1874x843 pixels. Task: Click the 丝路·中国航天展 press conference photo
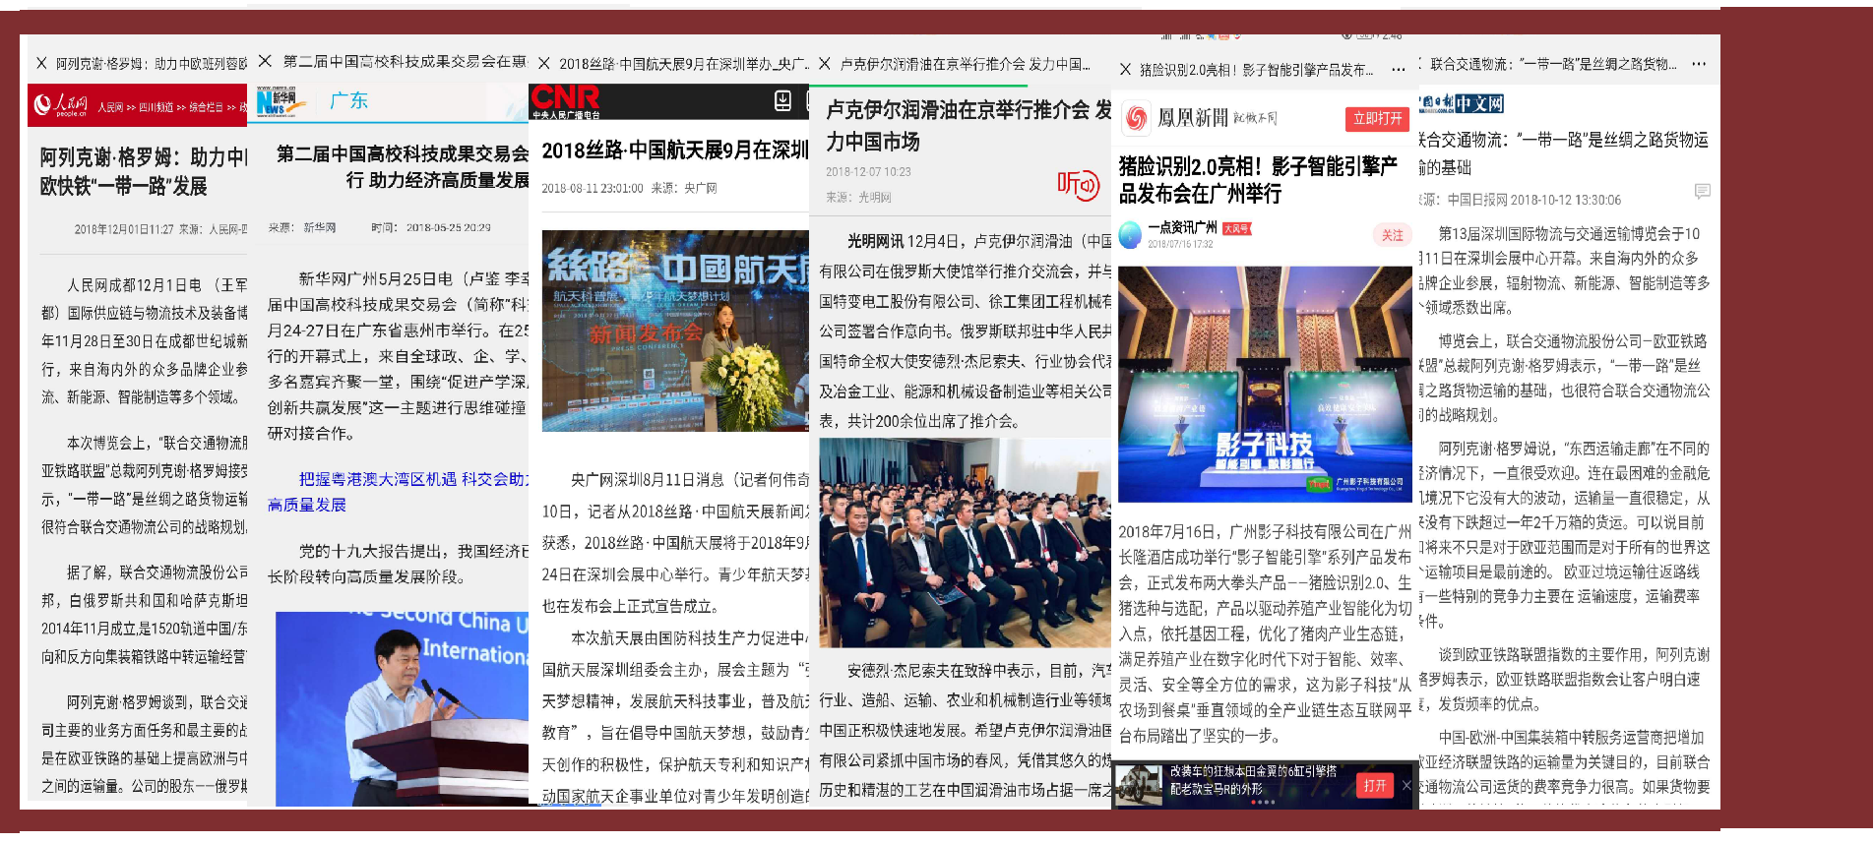pos(675,331)
